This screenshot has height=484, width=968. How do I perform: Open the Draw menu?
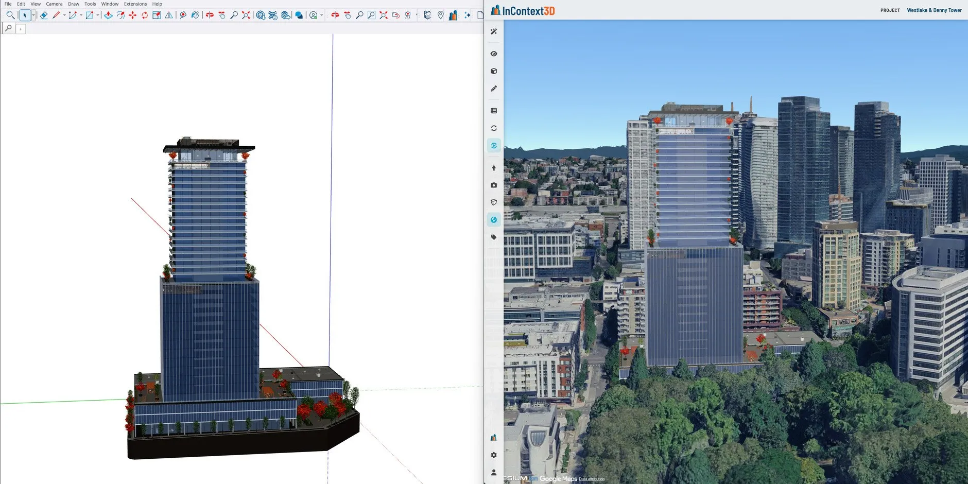[x=74, y=4]
